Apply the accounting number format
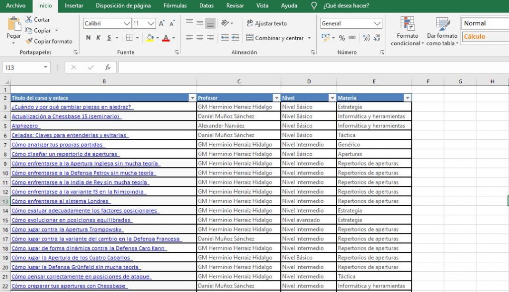509x292 pixels. click(x=325, y=37)
